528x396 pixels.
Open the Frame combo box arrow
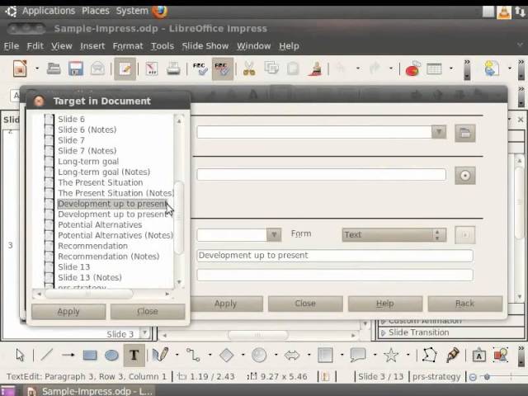(274, 234)
